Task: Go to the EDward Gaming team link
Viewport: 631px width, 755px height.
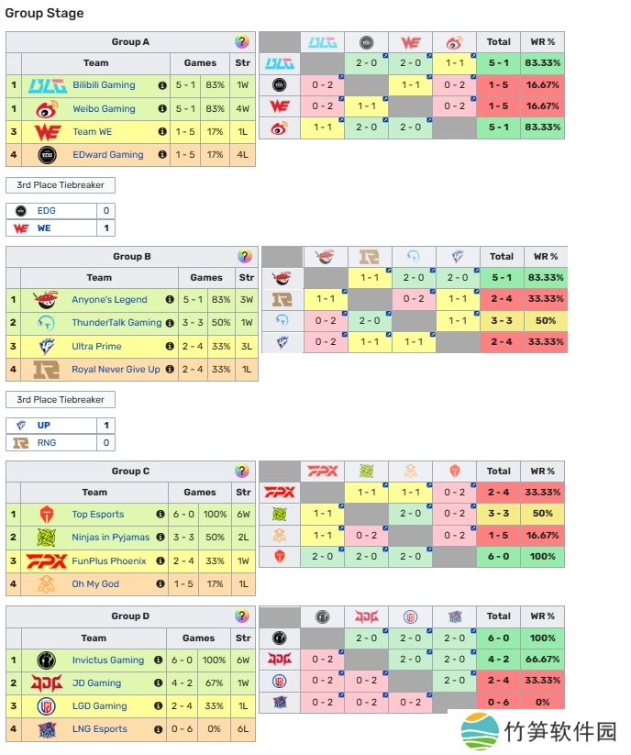Action: click(x=107, y=155)
